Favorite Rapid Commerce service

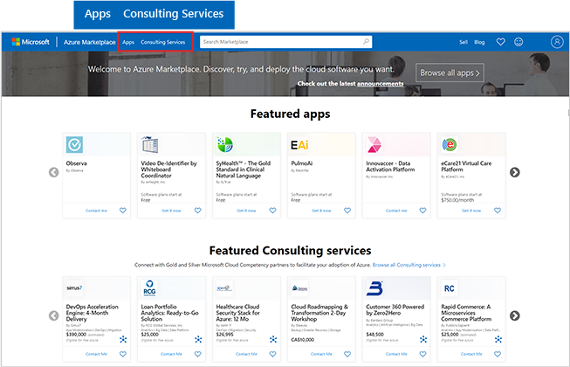498,354
